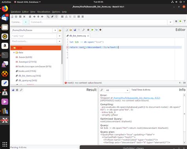The width and height of the screenshot is (187, 149).
Task: Click the Go Up diamond icon
Action: (x=38, y=17)
